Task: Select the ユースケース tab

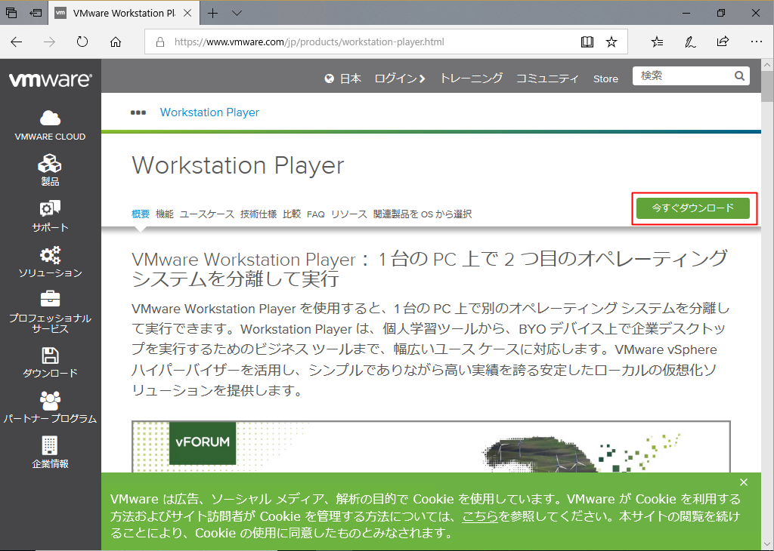Action: pos(207,214)
